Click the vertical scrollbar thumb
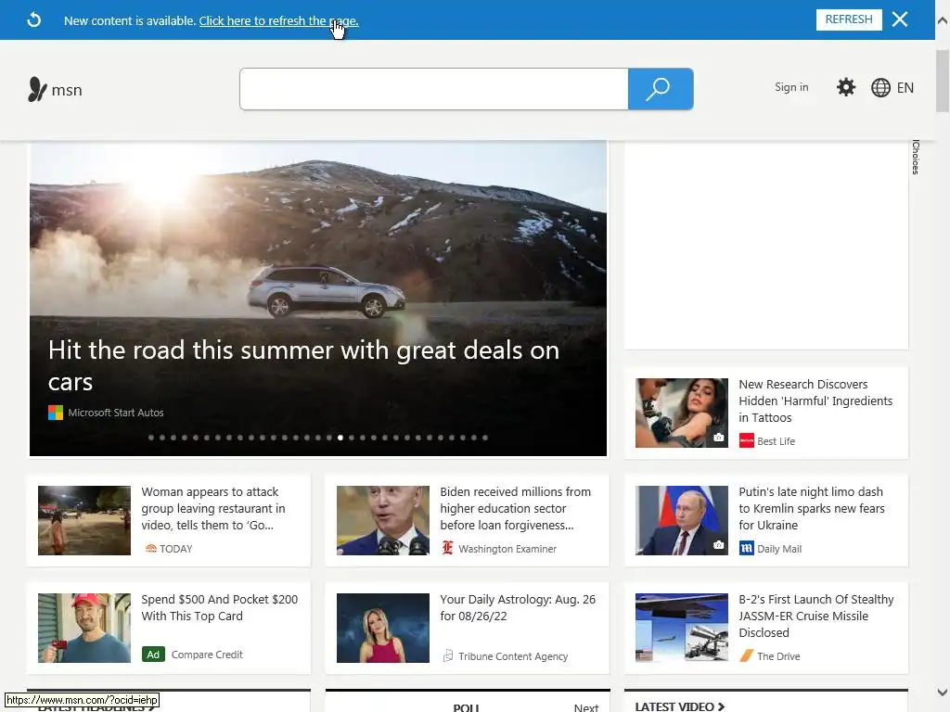Screen dimensions: 950x712 943,82
